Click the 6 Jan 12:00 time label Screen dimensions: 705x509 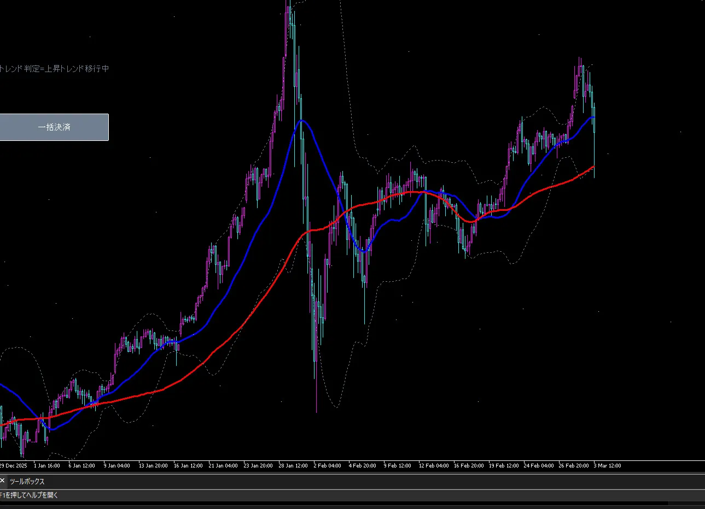[81, 466]
